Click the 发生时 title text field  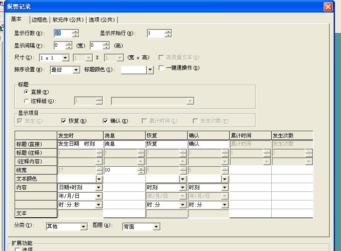[x=80, y=144]
